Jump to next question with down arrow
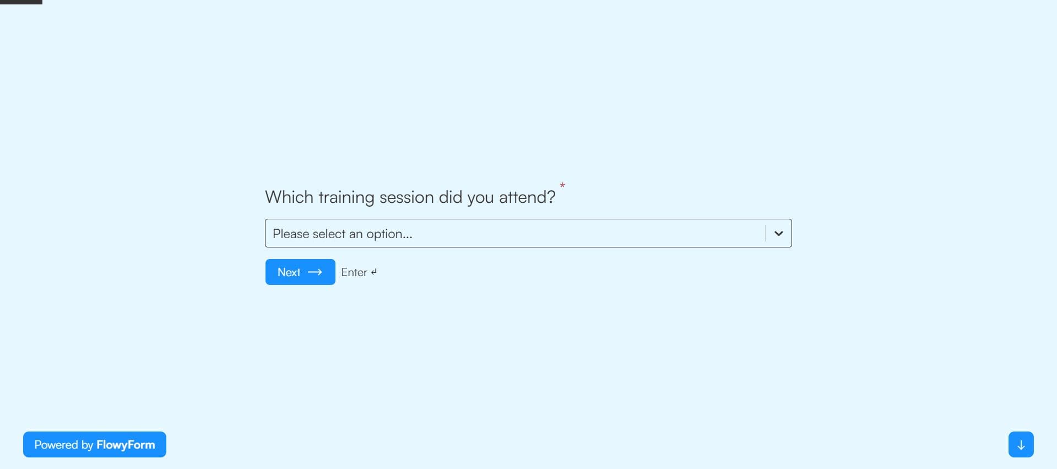This screenshot has height=469, width=1057. pyautogui.click(x=1021, y=444)
